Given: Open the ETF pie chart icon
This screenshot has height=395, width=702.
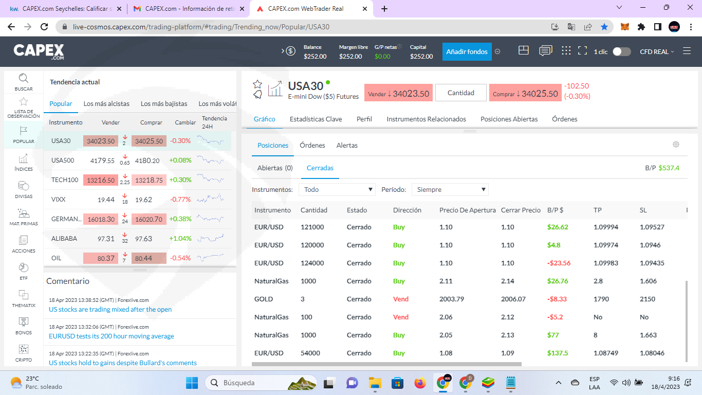Looking at the screenshot, I should tap(24, 268).
